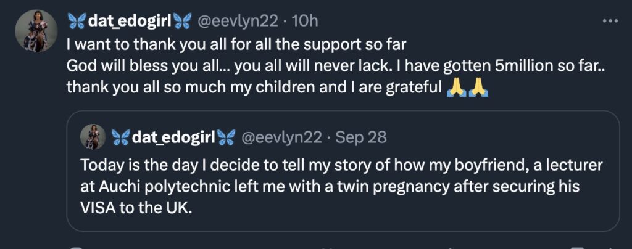Viewport: 632px width, 249px height.
Task: Click butterfly emoji after quoted dat_edogirl name
Action: [226, 137]
